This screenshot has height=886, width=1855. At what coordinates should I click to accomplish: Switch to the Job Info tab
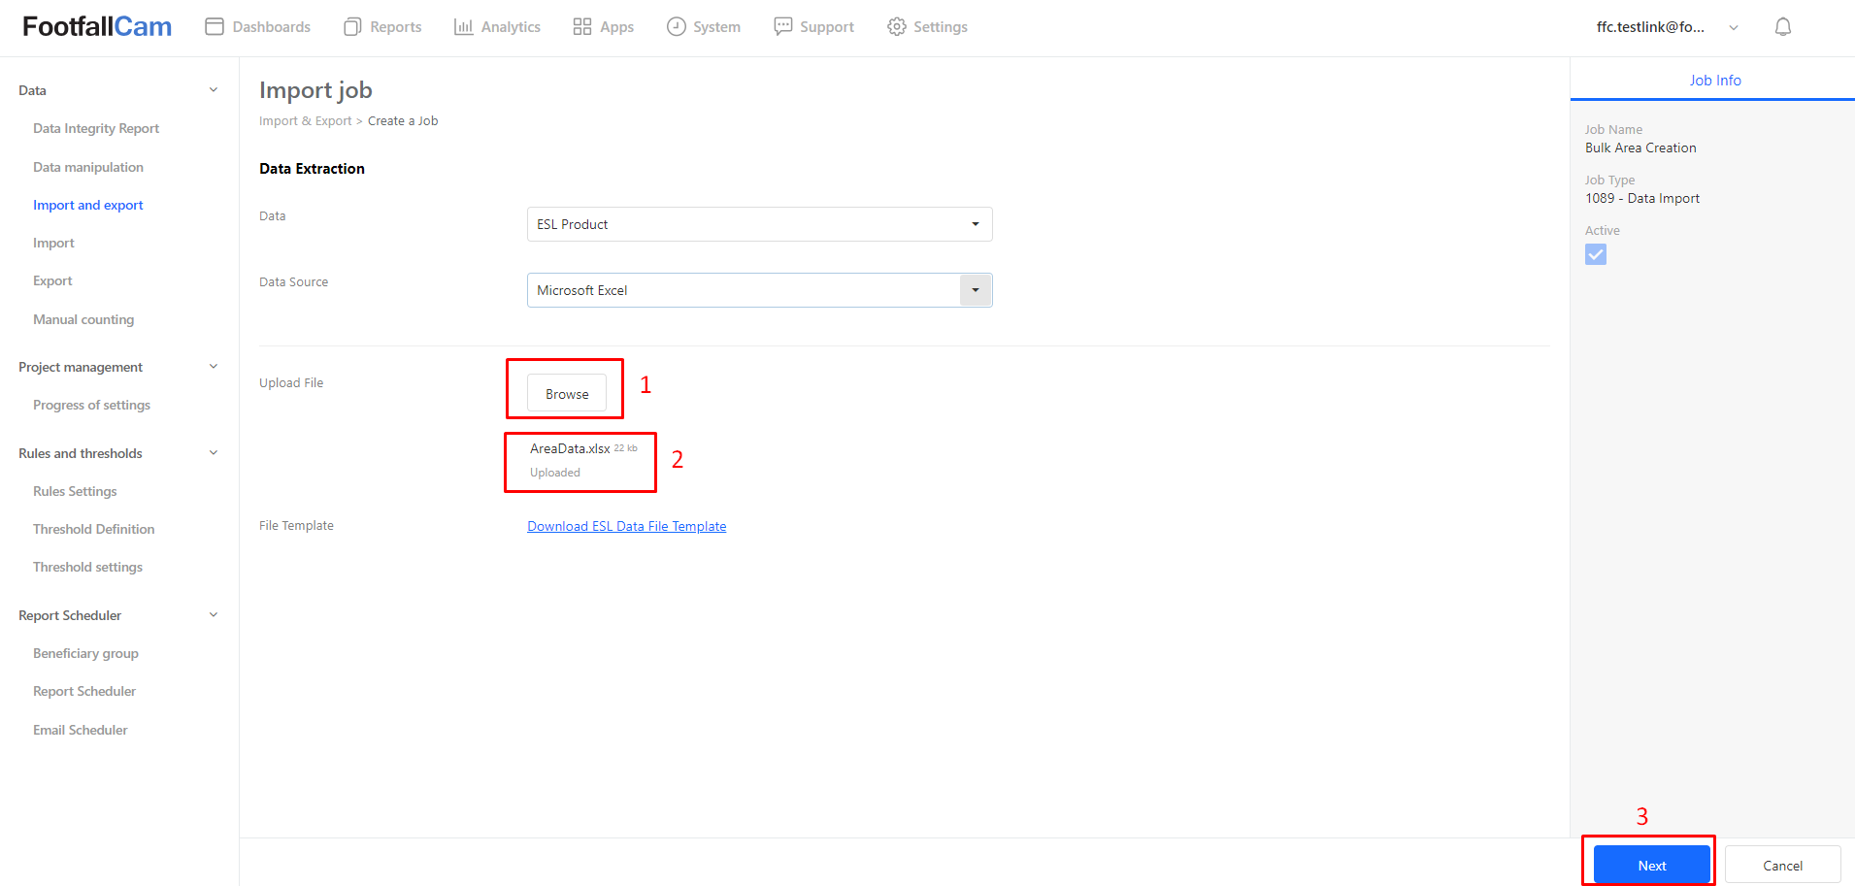[1714, 81]
